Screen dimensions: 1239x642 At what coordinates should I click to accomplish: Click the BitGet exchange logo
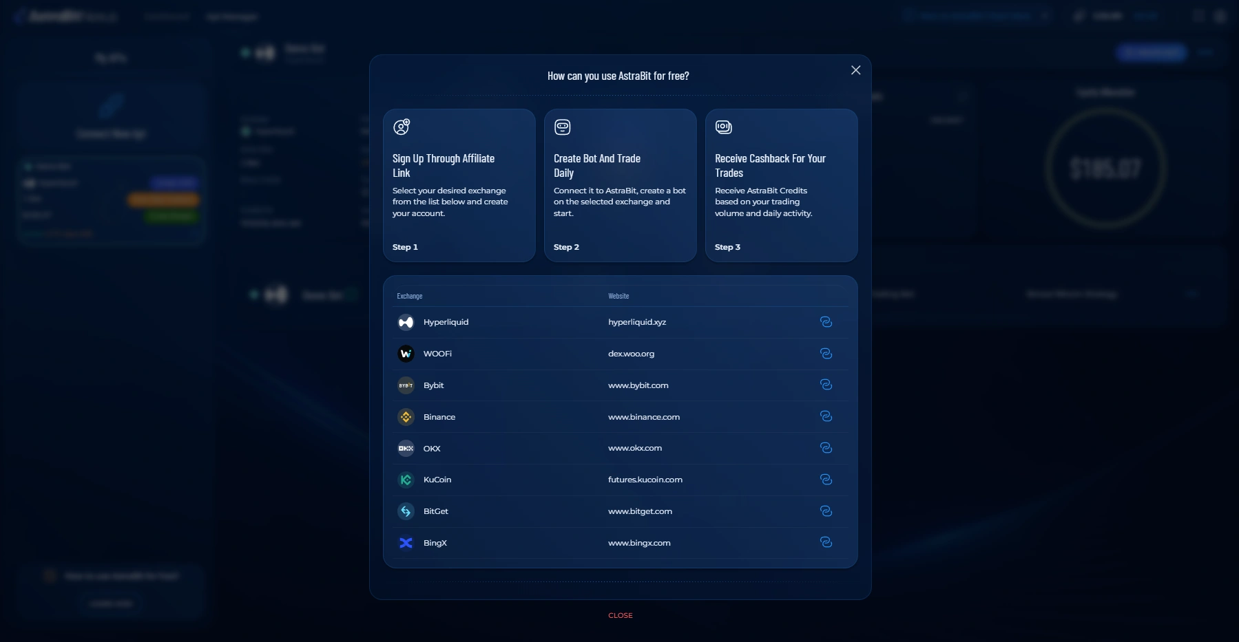click(406, 511)
